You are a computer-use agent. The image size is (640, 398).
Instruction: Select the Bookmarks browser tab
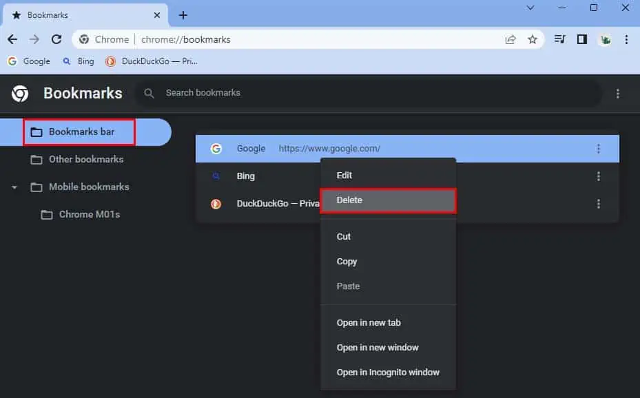click(x=85, y=15)
